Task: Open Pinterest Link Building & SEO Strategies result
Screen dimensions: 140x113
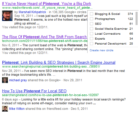Action: tap(59, 62)
